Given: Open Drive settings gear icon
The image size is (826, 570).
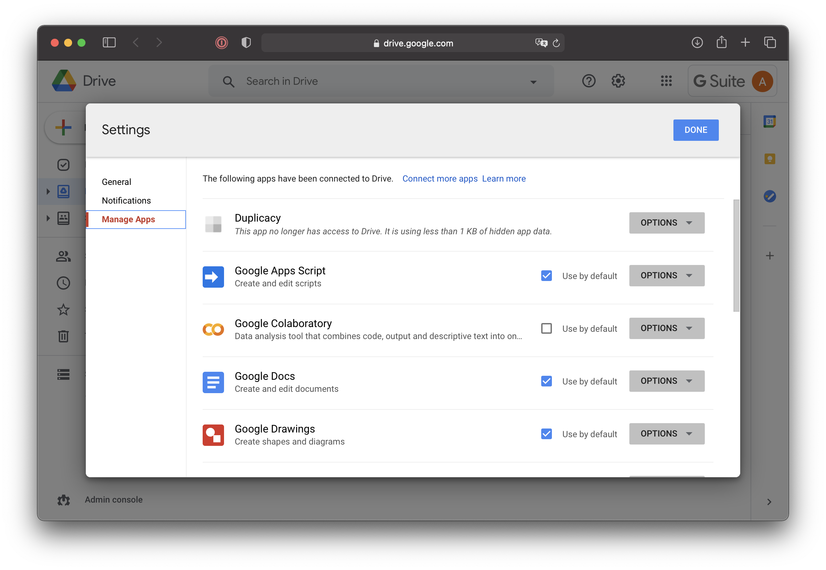Looking at the screenshot, I should click(618, 81).
